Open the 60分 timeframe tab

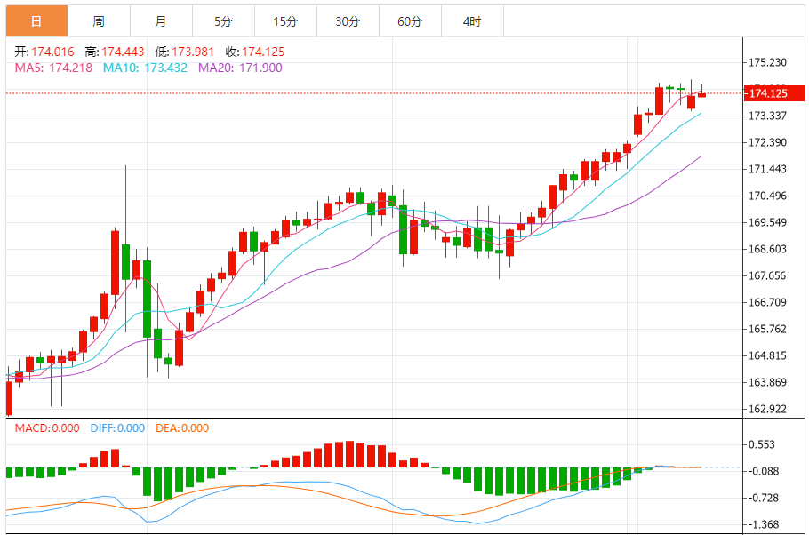(410, 21)
